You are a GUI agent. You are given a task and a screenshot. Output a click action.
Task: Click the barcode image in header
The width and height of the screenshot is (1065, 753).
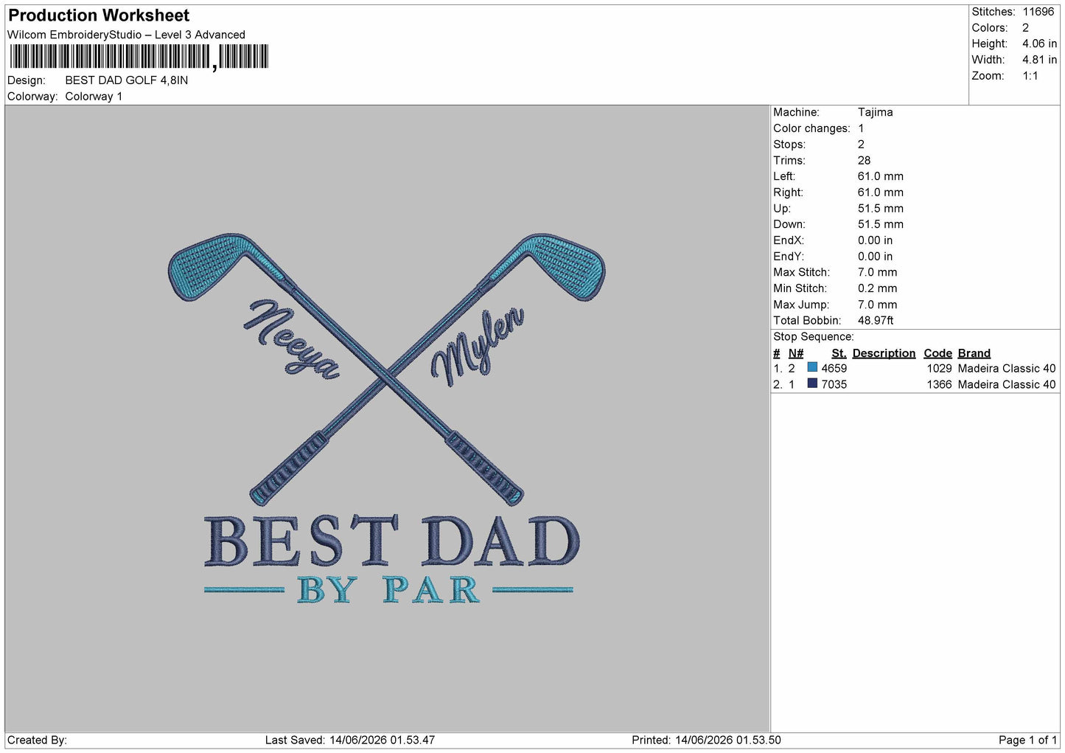coord(139,58)
